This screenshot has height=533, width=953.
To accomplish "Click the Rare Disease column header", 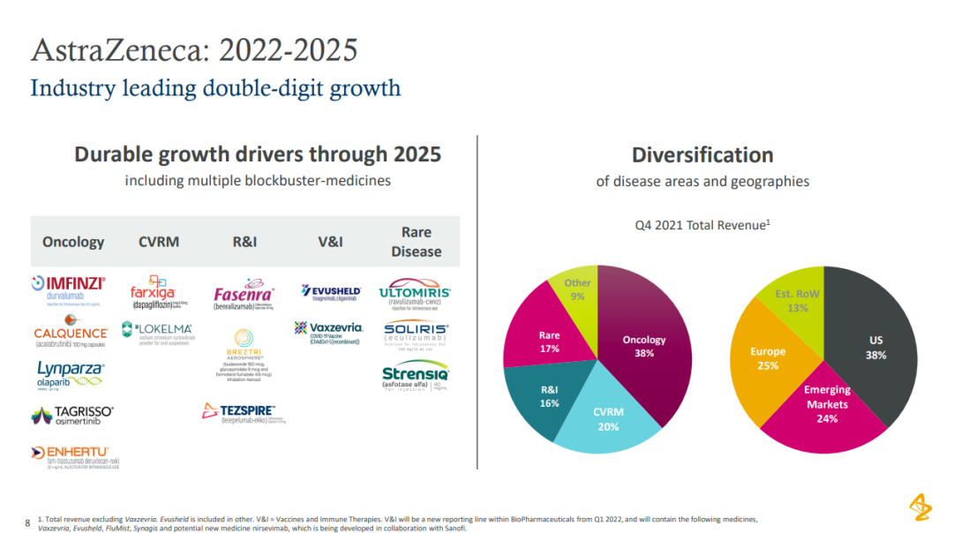I will 416,242.
